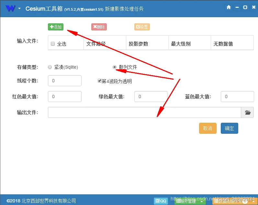Screen dimensions: 258x205
Task: Click the home icon in the title bar
Action: point(229,7)
